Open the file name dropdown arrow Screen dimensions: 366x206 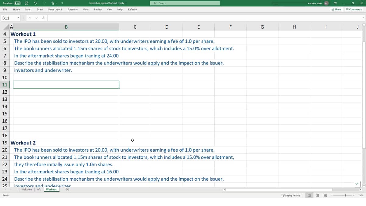(x=126, y=3)
